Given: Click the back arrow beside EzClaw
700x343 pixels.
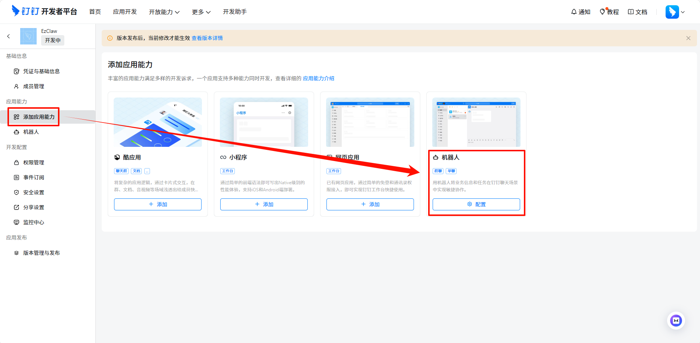Looking at the screenshot, I should (9, 36).
